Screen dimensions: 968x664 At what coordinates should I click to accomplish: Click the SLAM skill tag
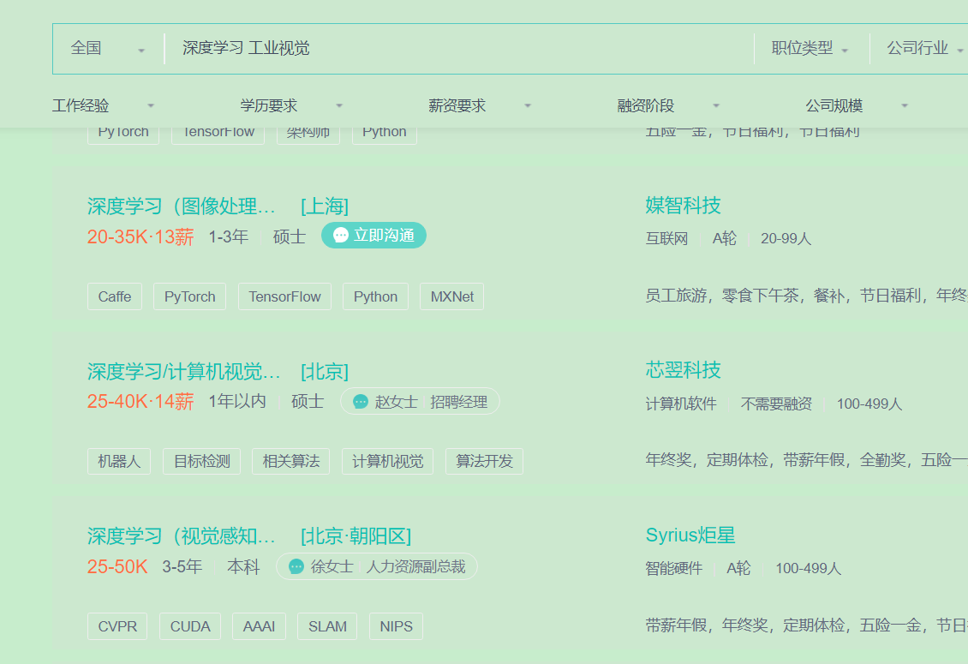(327, 626)
